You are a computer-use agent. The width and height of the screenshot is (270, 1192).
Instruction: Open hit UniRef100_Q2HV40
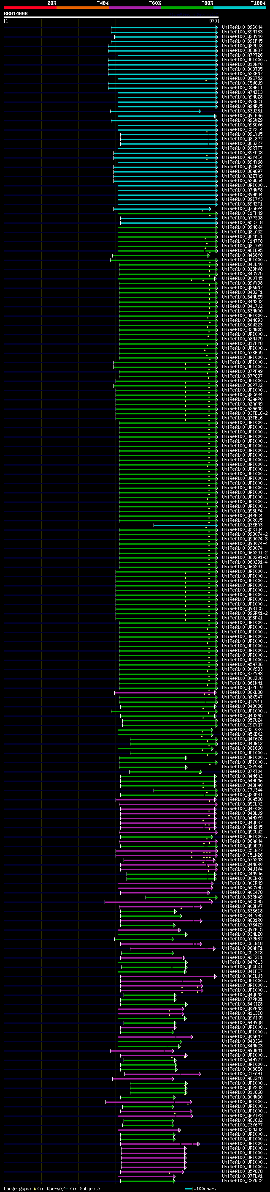tap(242, 36)
